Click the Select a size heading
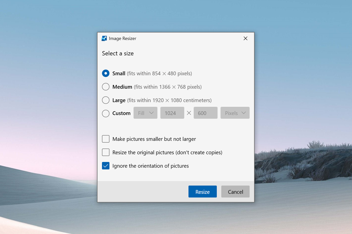352x234 pixels. [118, 53]
